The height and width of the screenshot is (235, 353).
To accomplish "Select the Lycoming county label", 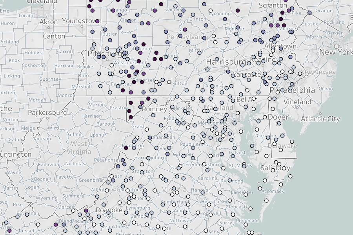I will point(220,13).
